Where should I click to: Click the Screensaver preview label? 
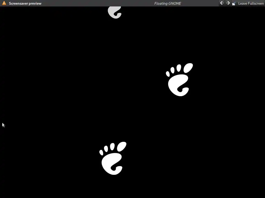click(25, 3)
